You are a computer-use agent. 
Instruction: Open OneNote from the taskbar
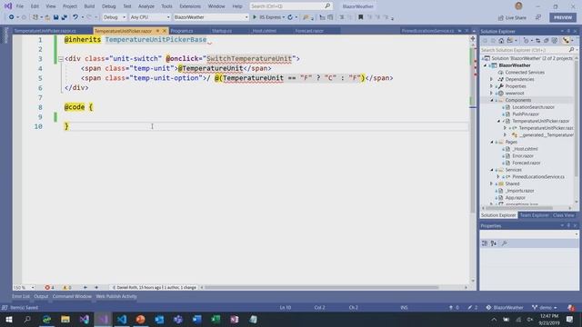tap(235, 319)
